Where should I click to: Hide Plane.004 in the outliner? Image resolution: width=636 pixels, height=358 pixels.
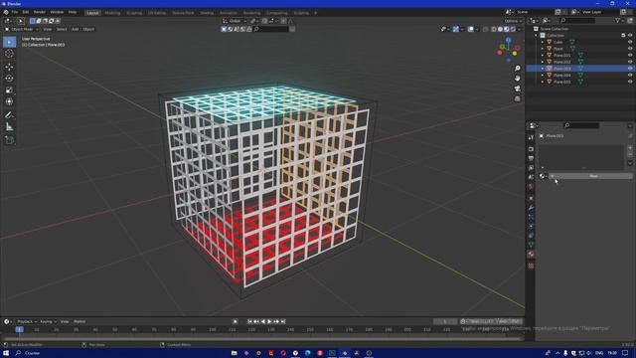click(x=630, y=76)
